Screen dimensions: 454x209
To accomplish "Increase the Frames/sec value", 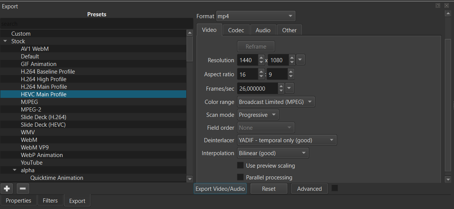I will (281, 86).
